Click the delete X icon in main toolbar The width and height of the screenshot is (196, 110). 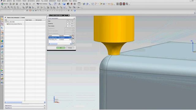pyautogui.click(x=30, y=4)
